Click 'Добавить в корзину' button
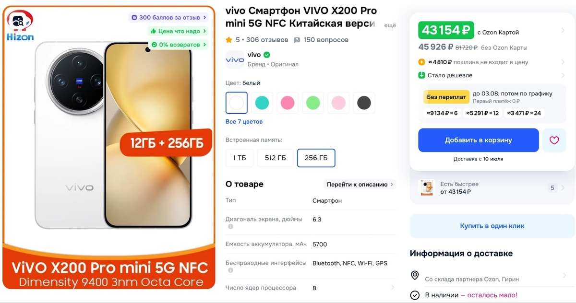Image resolution: width=576 pixels, height=303 pixels. pyautogui.click(x=479, y=140)
